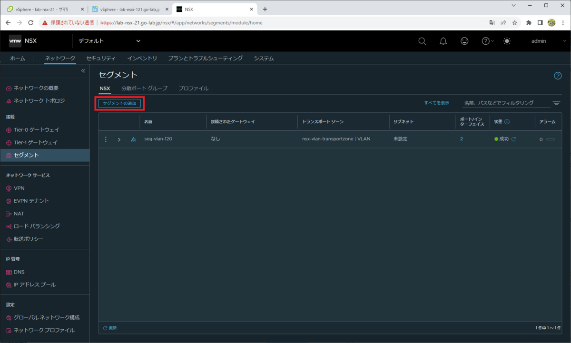Click the alarm count for seg-vlan-120
This screenshot has width=571, height=343.
(x=541, y=139)
